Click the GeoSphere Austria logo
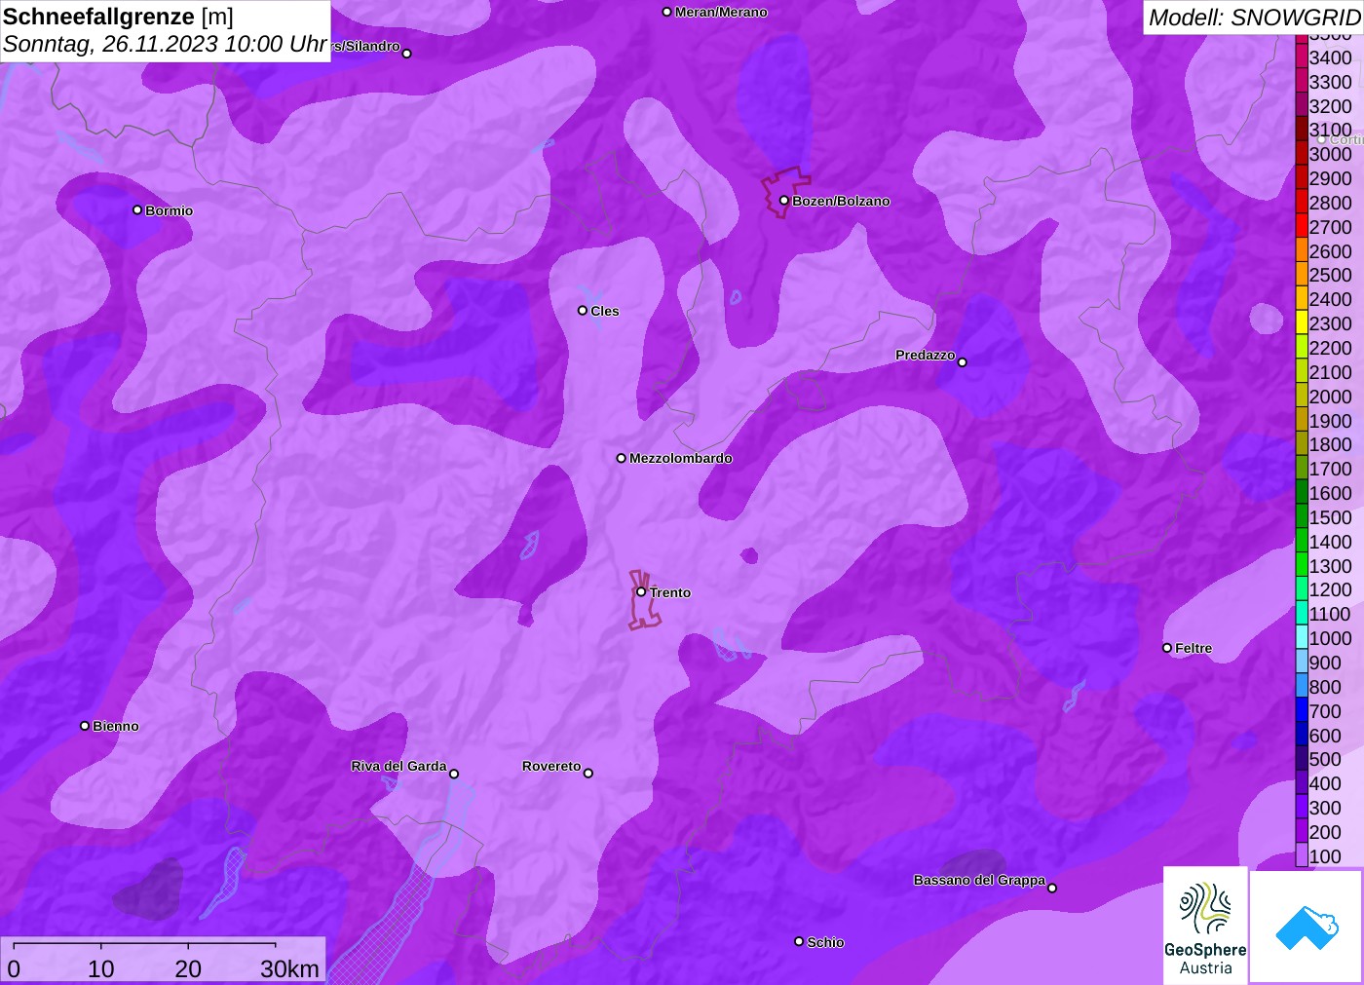 tap(1205, 925)
